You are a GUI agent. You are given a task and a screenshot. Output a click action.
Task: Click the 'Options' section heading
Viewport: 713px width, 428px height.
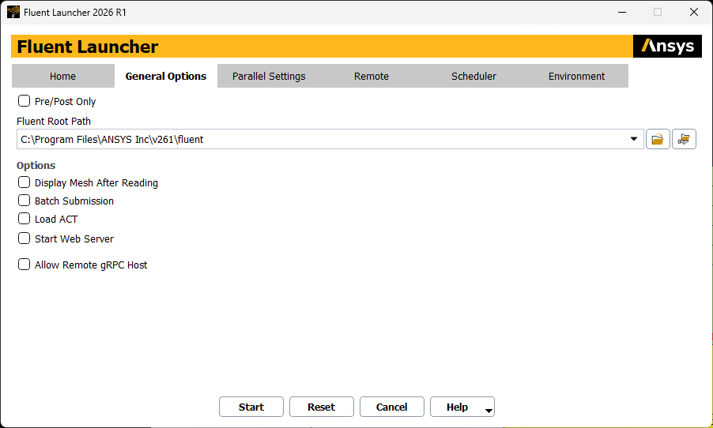(x=36, y=165)
